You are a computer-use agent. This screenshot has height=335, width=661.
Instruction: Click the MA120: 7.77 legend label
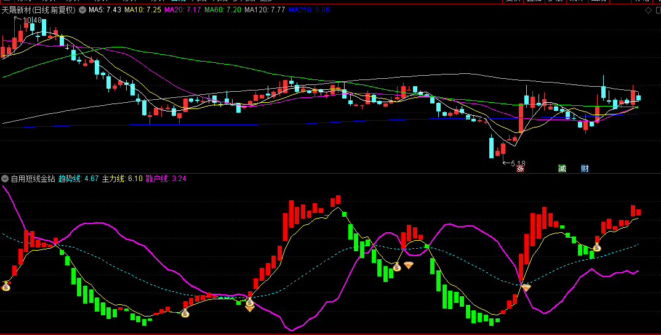coord(264,10)
